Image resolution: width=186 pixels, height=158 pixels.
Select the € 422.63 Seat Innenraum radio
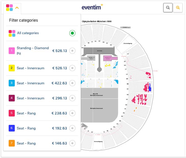click(x=72, y=83)
